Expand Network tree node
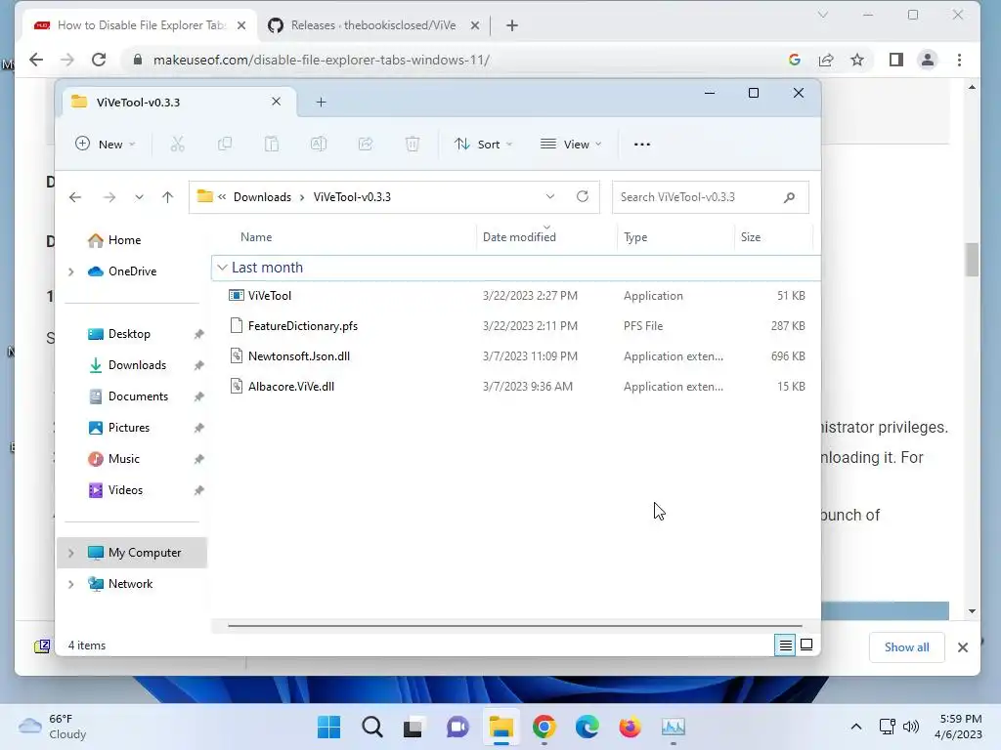 click(70, 584)
